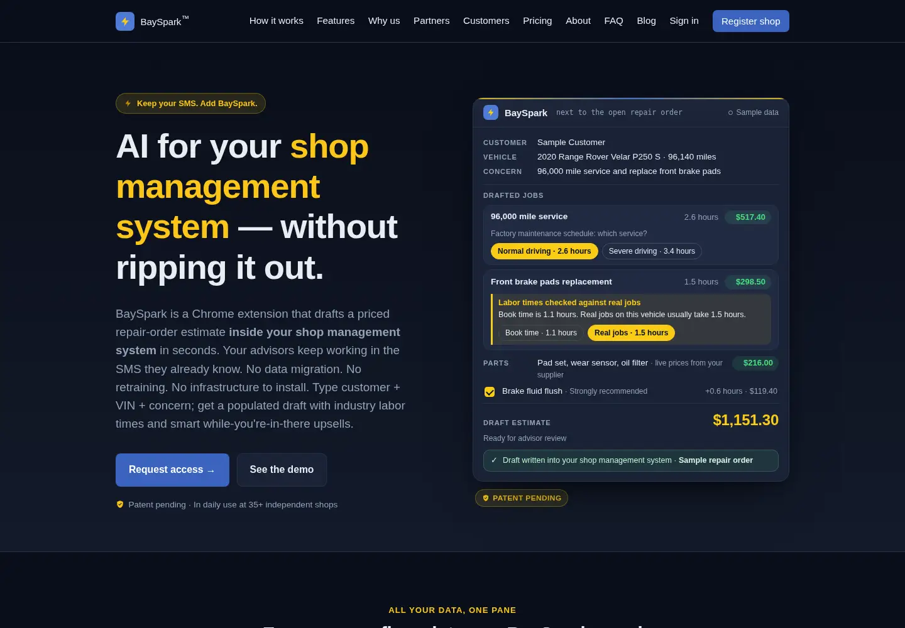Screen dimensions: 905x628
Task: Click the ALL YOUR DATA, ONE PANE heading
Action: [x=452, y=610]
